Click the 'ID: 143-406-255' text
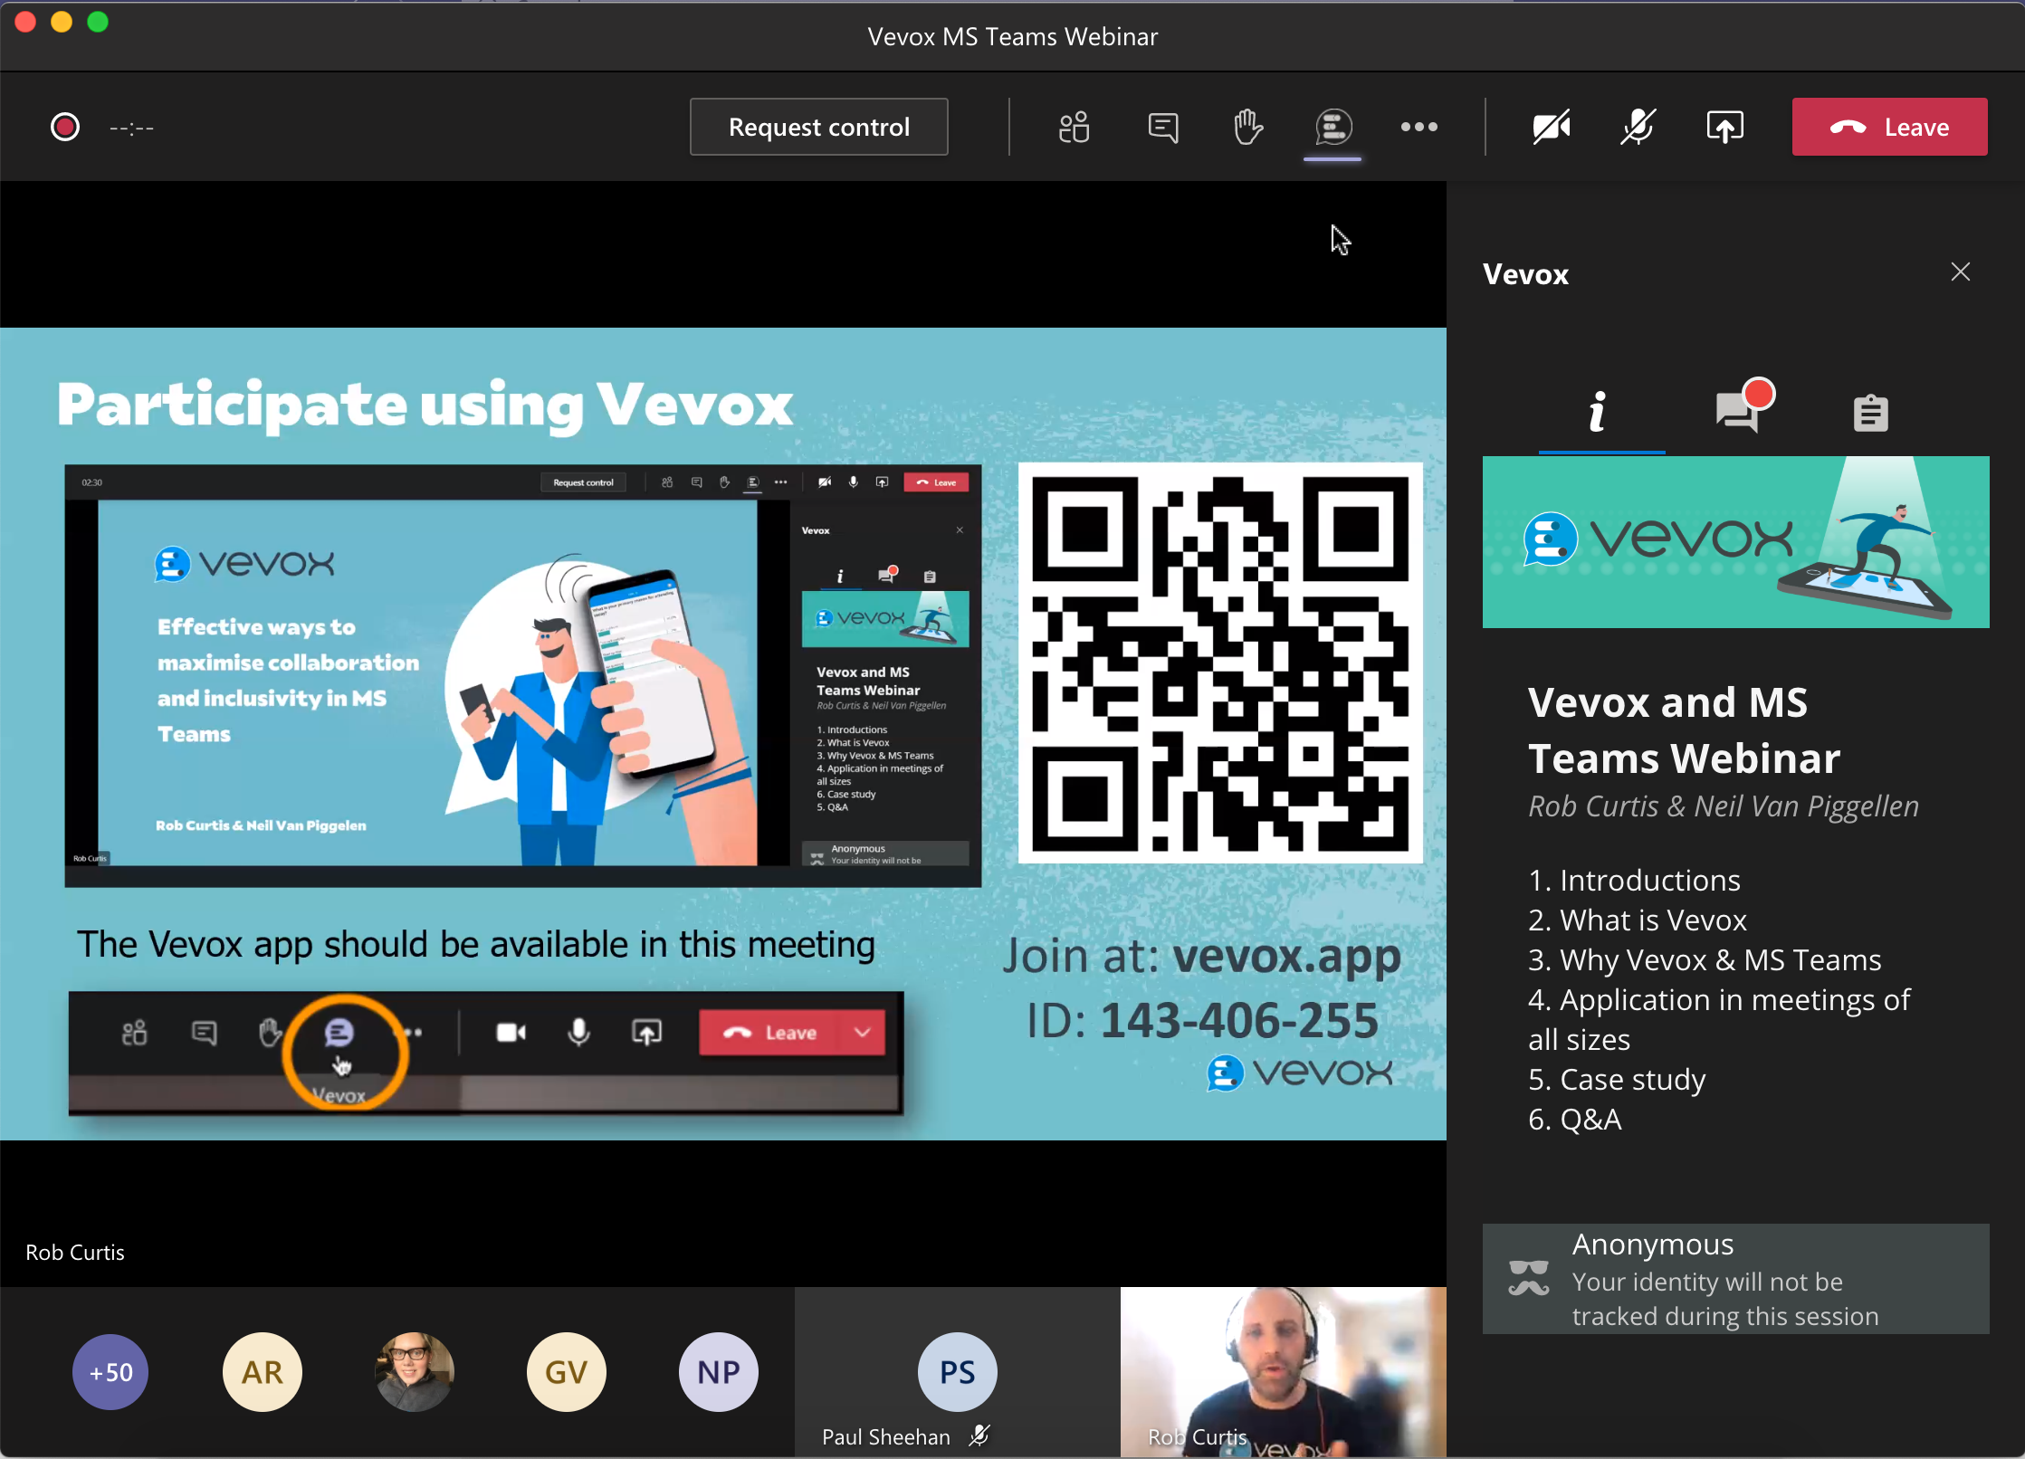2025x1459 pixels. coord(1202,1021)
